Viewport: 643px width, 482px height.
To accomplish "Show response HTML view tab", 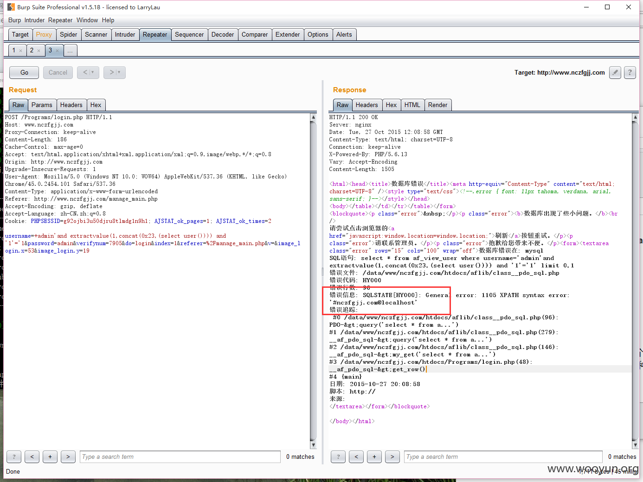I will (412, 105).
